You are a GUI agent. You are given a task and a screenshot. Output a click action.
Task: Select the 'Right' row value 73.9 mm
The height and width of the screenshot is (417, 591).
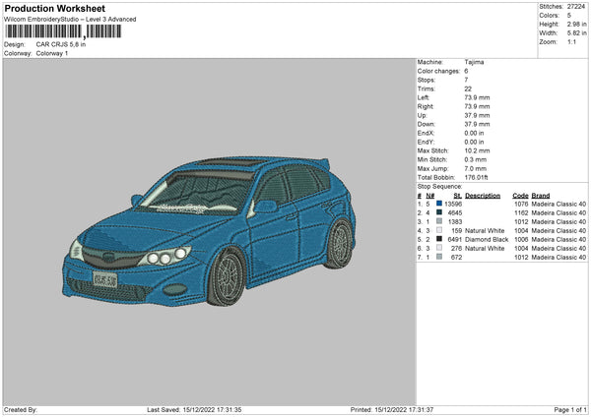tap(477, 106)
